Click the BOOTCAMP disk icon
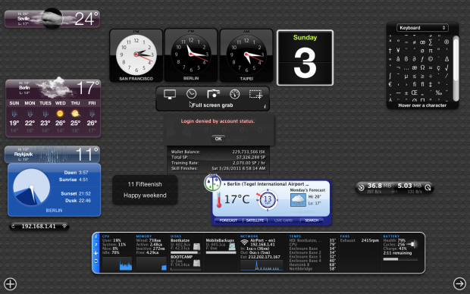The image size is (470, 294). pos(197,264)
